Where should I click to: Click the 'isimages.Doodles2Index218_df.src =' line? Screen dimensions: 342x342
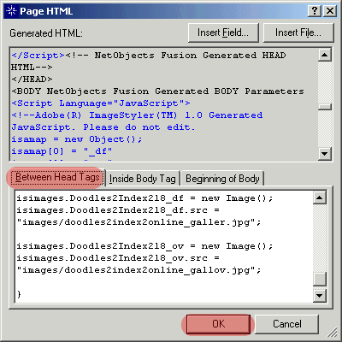[x=118, y=210]
